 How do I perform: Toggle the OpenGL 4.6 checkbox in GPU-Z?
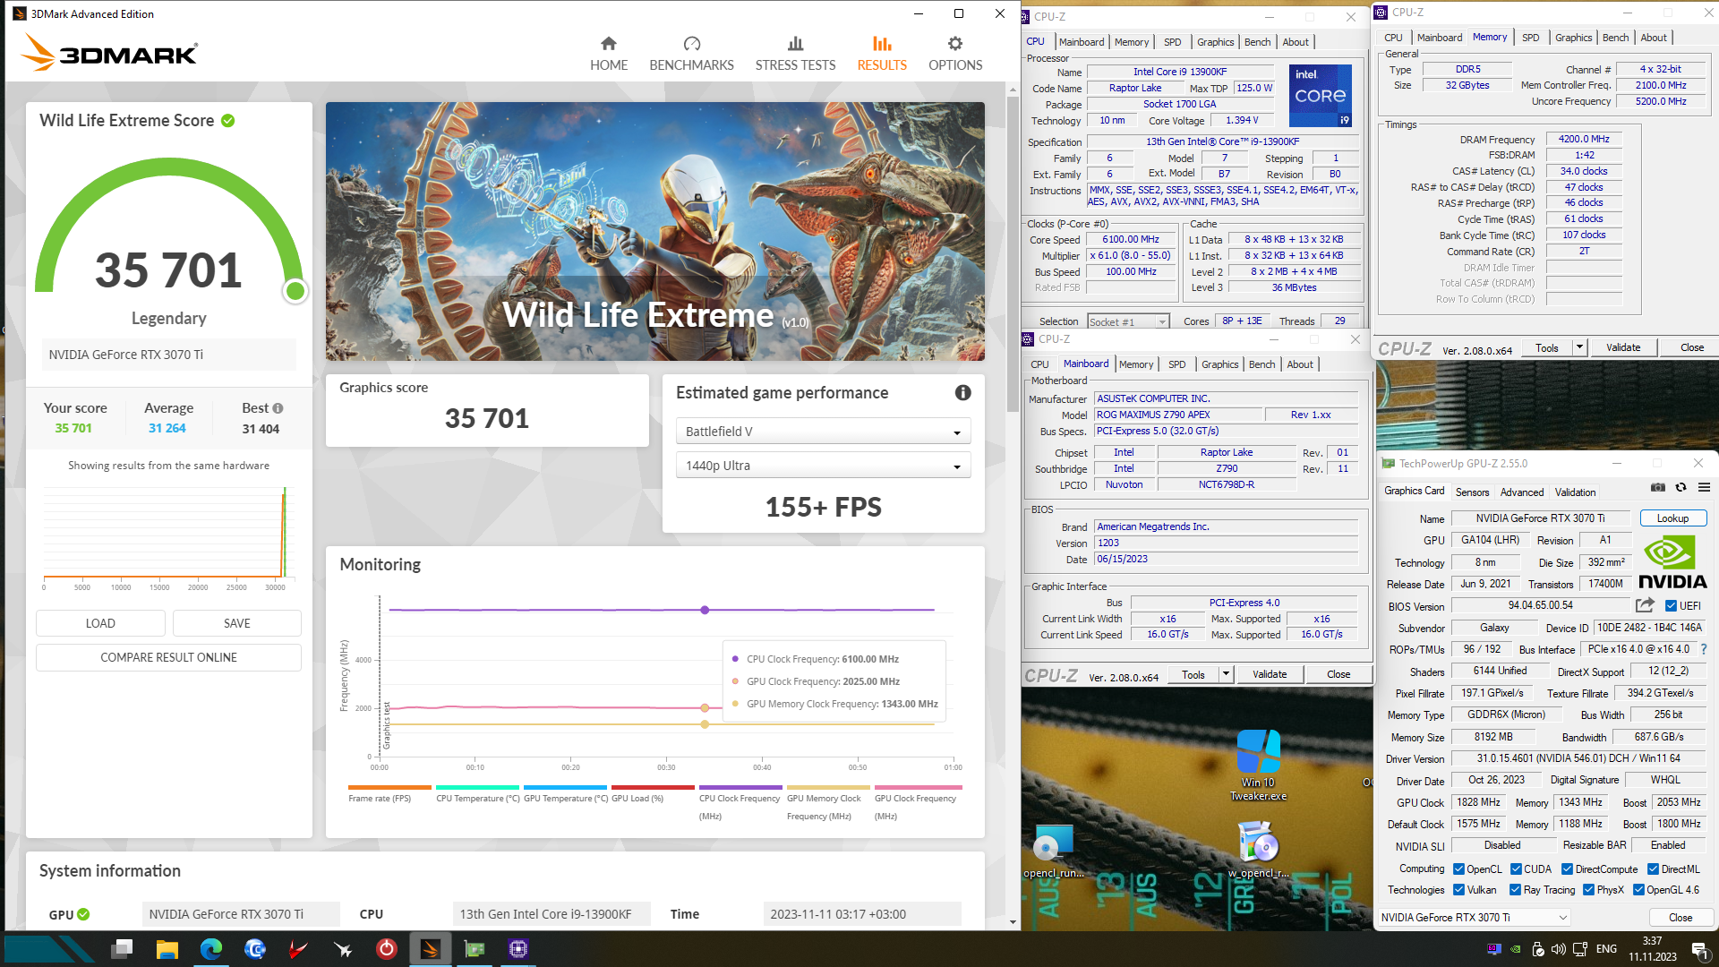click(1638, 890)
